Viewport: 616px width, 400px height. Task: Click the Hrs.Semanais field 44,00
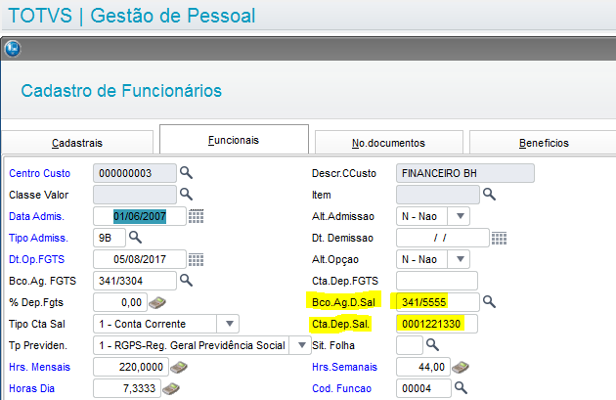tap(422, 367)
